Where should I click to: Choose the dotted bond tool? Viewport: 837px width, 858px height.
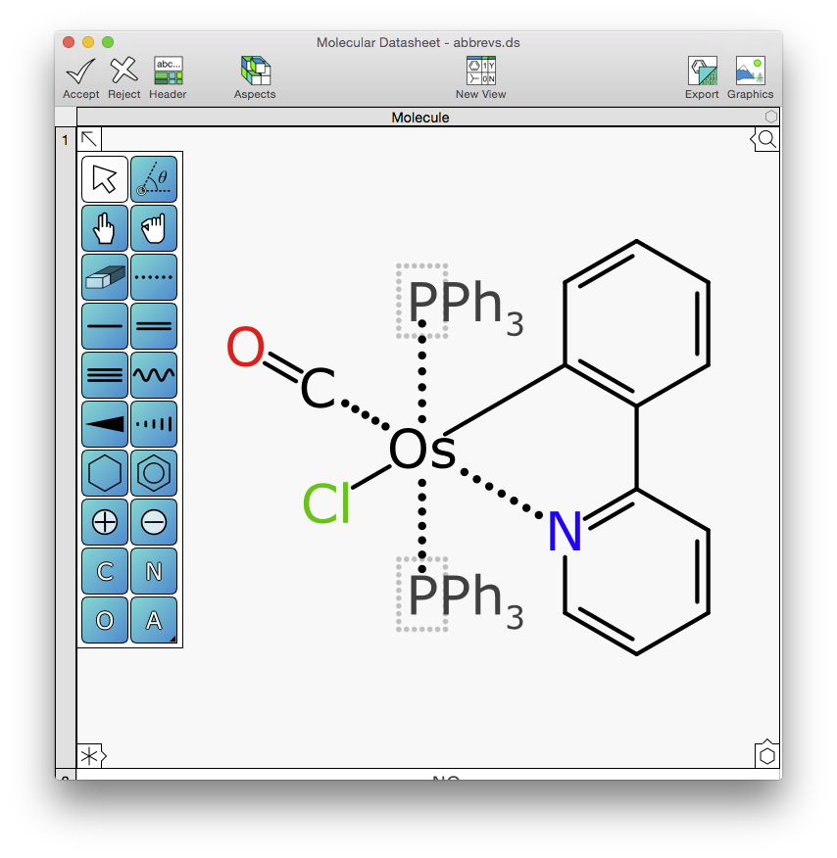click(154, 278)
